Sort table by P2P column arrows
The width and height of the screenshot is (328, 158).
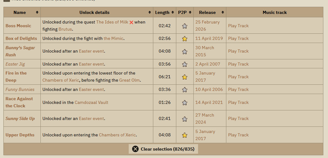pyautogui.click(x=190, y=12)
